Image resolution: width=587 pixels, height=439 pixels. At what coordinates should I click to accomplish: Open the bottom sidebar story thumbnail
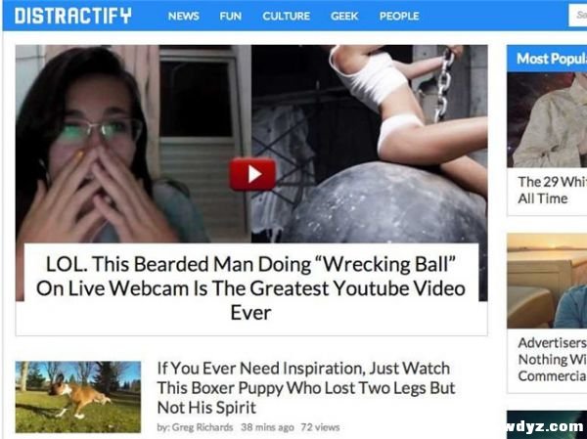pyautogui.click(x=547, y=424)
